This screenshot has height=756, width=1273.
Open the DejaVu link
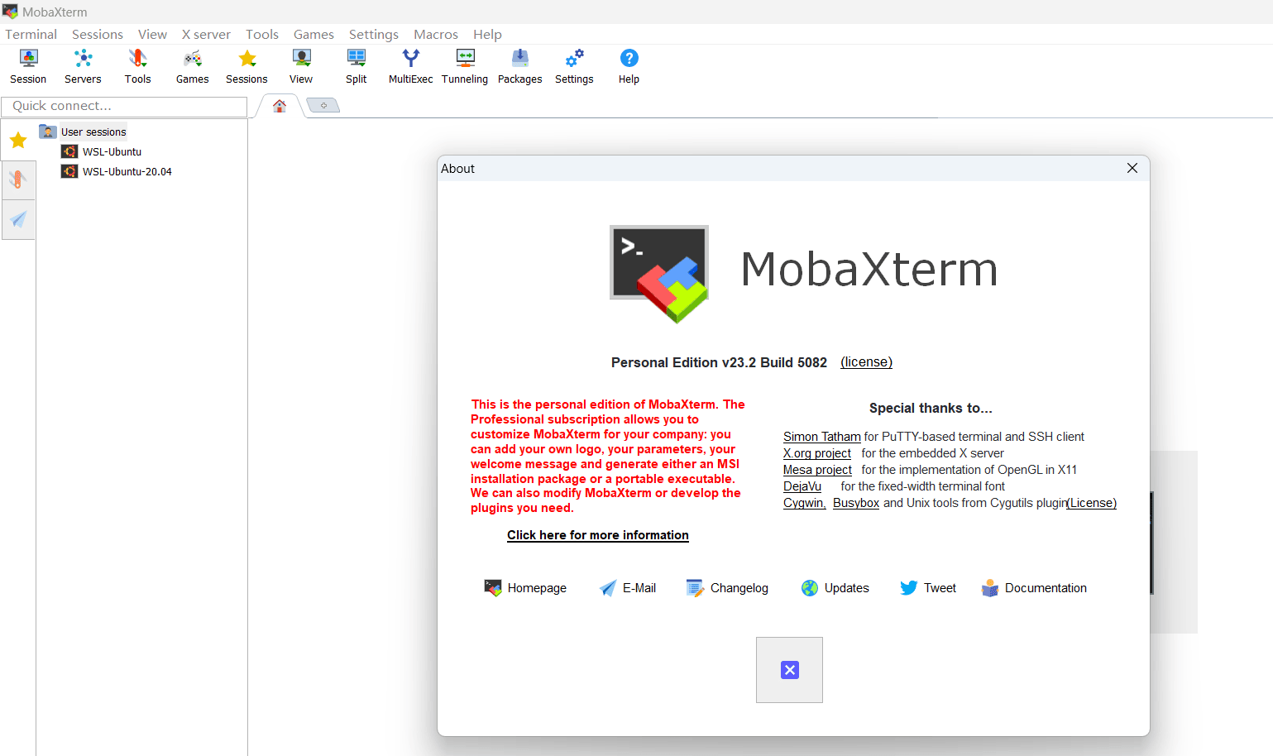tap(802, 486)
